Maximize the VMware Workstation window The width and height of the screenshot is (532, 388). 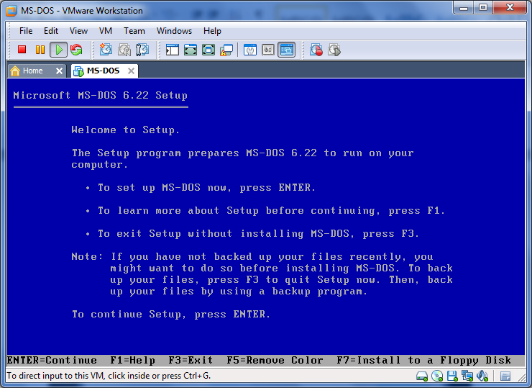point(483,8)
